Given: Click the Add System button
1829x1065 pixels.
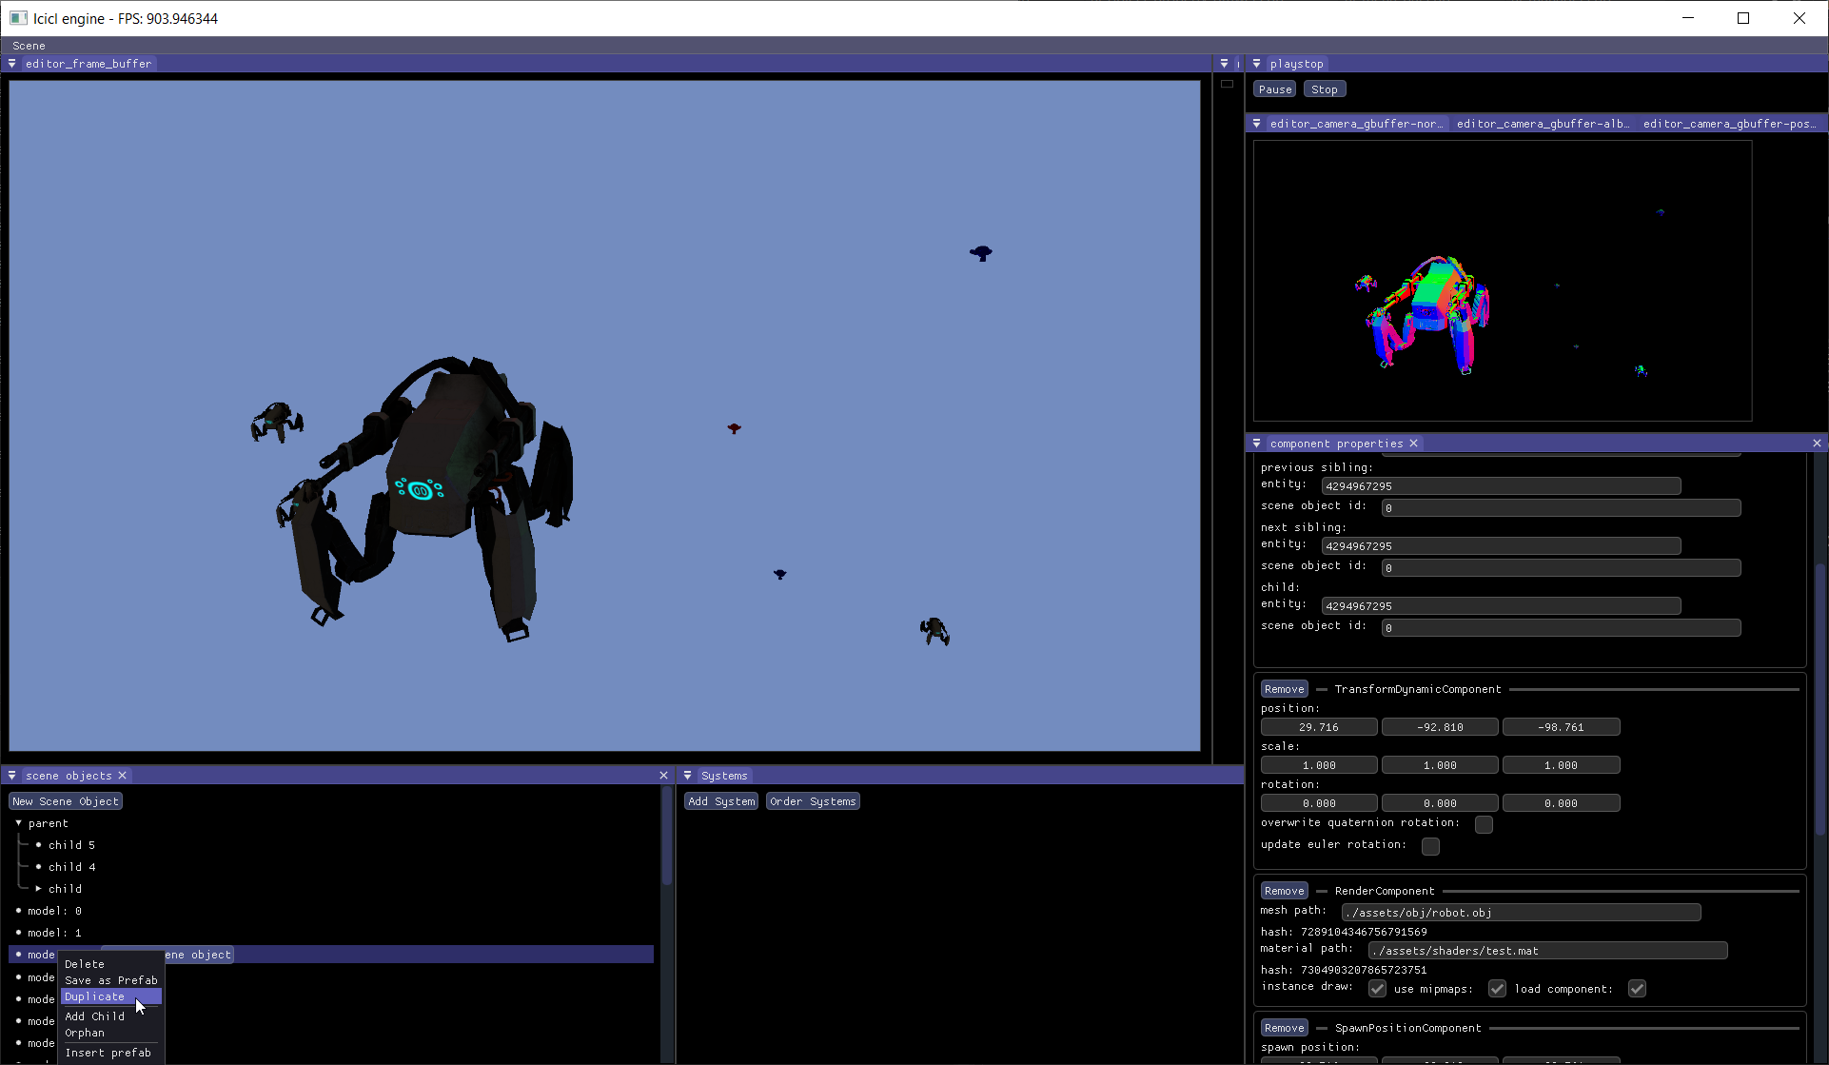Looking at the screenshot, I should pyautogui.click(x=721, y=801).
